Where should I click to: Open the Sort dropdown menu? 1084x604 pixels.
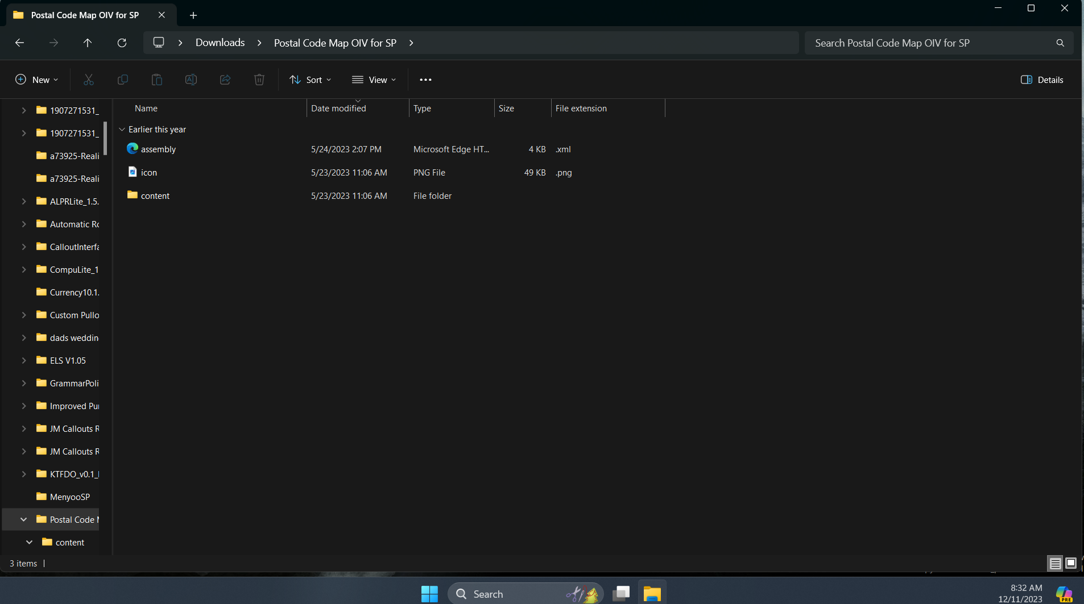[310, 80]
